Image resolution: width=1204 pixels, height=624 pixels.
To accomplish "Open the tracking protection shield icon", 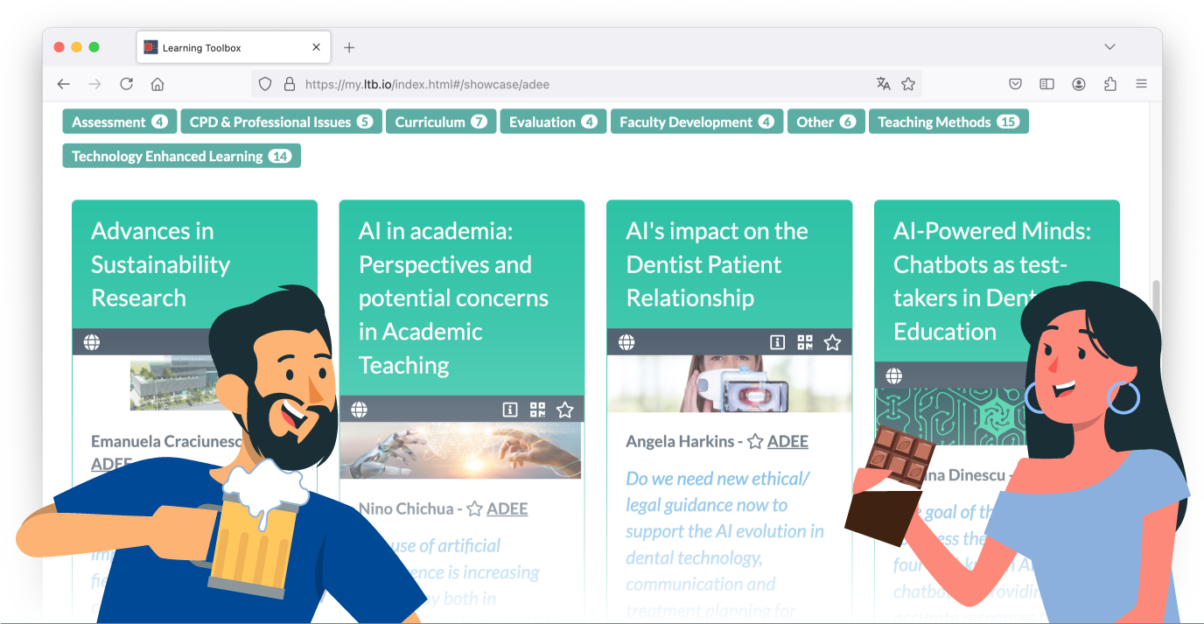I will 266,84.
